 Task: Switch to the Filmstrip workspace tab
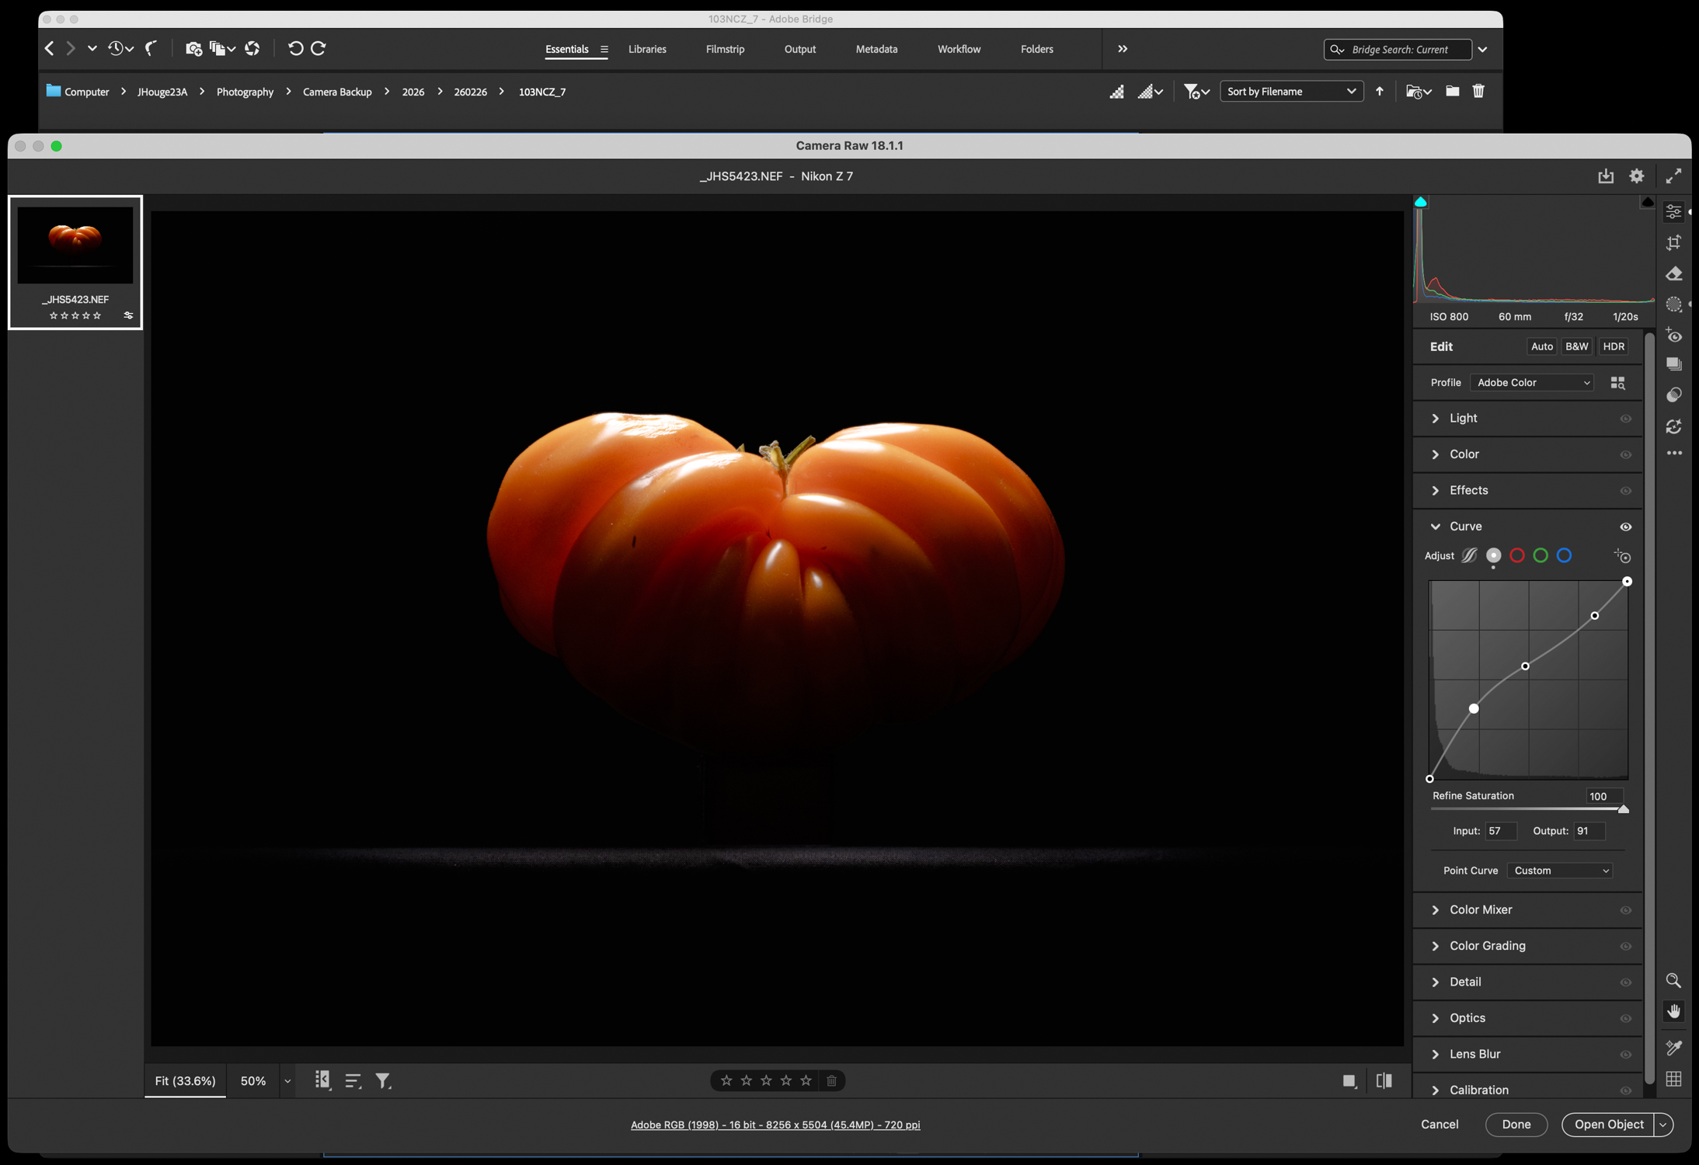click(x=724, y=49)
